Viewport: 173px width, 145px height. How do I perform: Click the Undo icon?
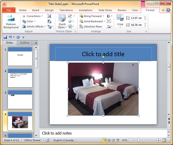pyautogui.click(x=10, y=37)
